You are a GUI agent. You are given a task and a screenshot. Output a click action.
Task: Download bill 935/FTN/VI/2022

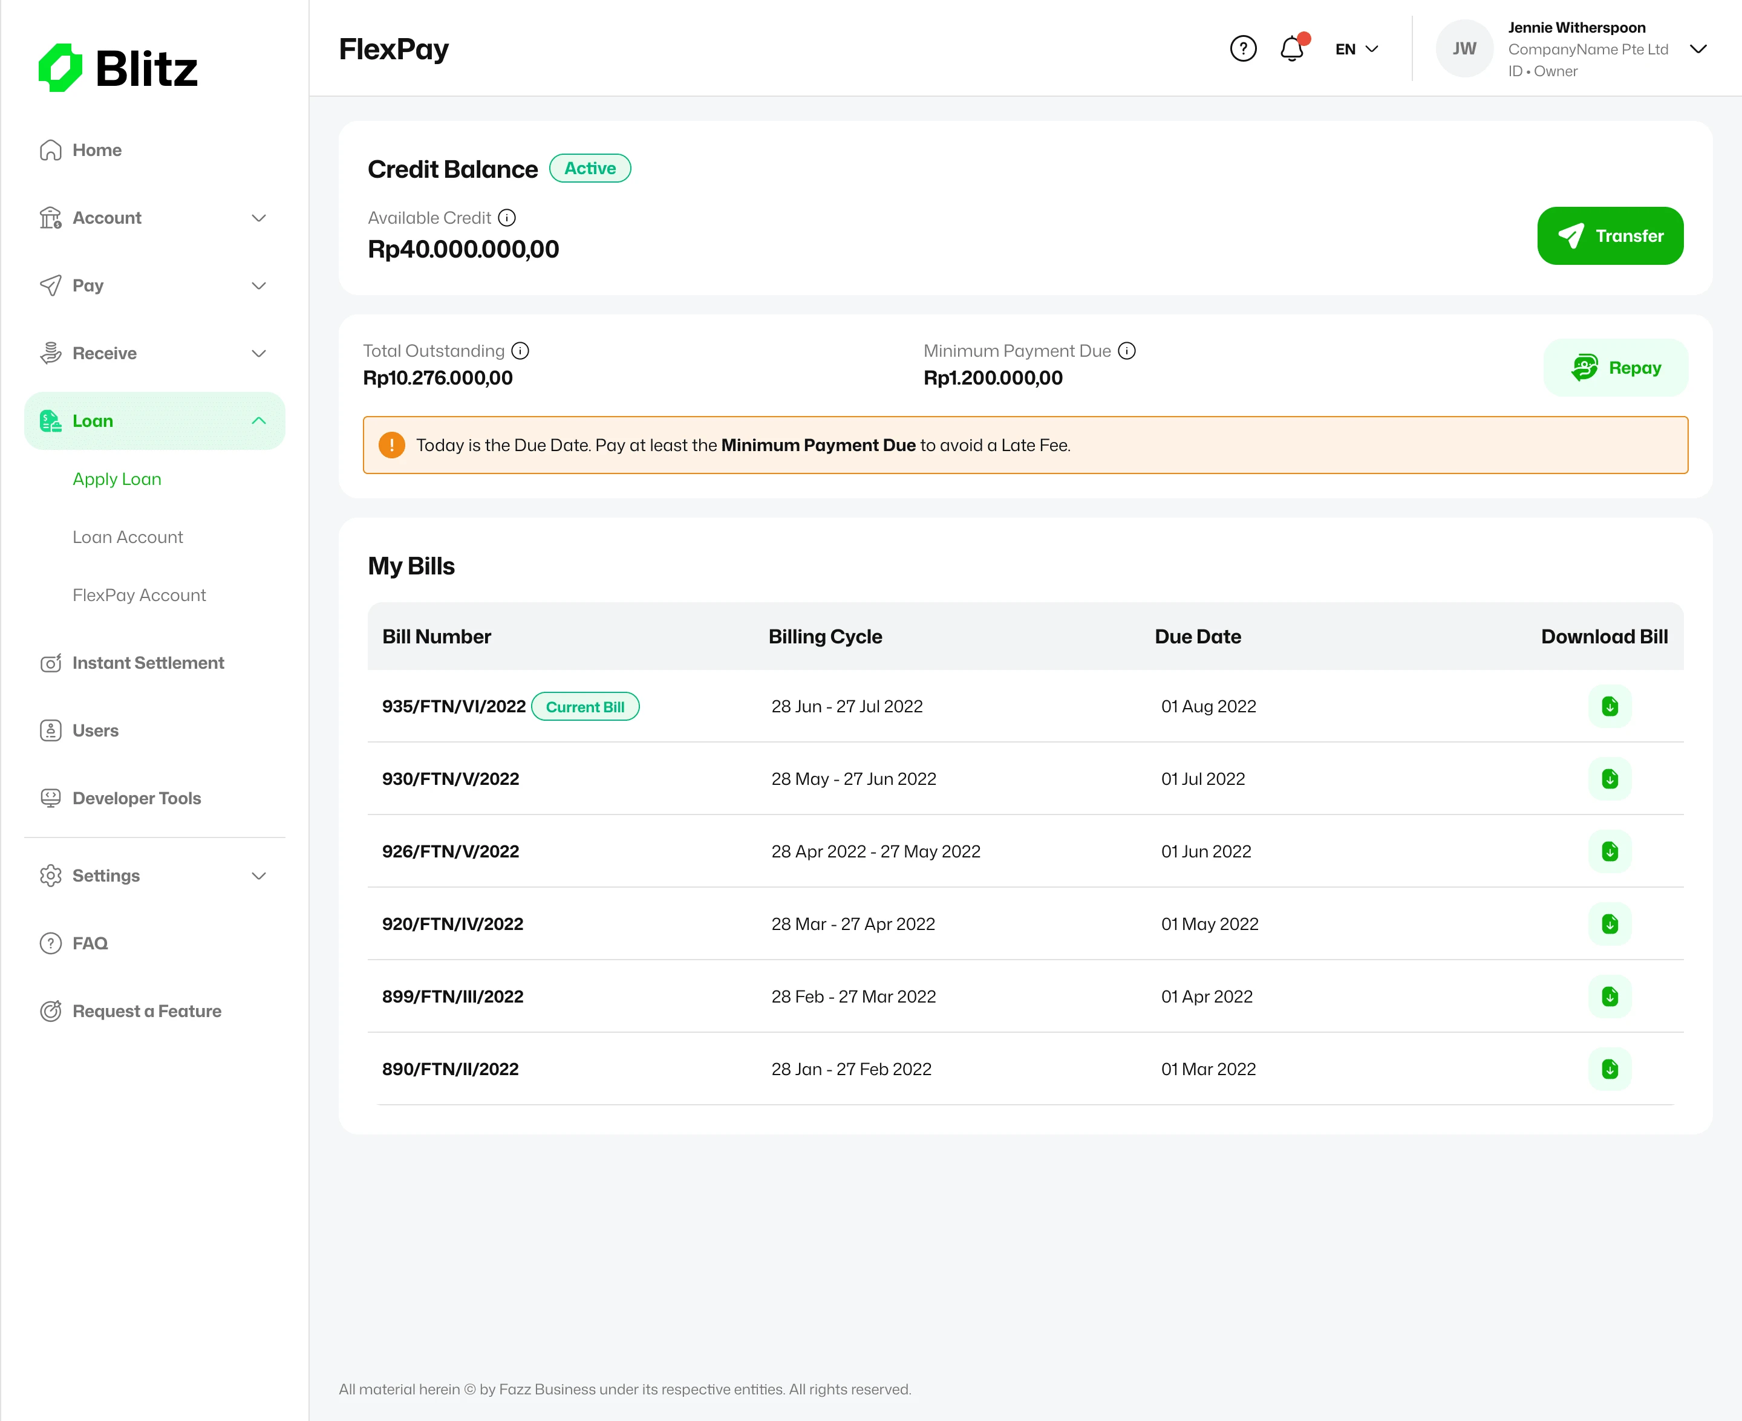pyautogui.click(x=1610, y=706)
